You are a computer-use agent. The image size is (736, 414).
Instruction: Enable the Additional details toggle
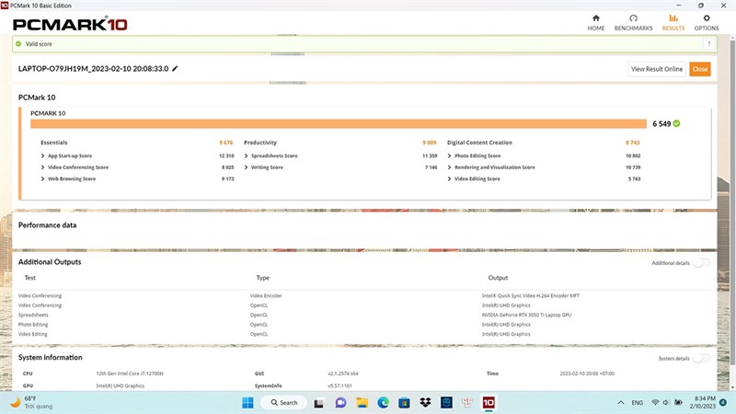tap(701, 263)
